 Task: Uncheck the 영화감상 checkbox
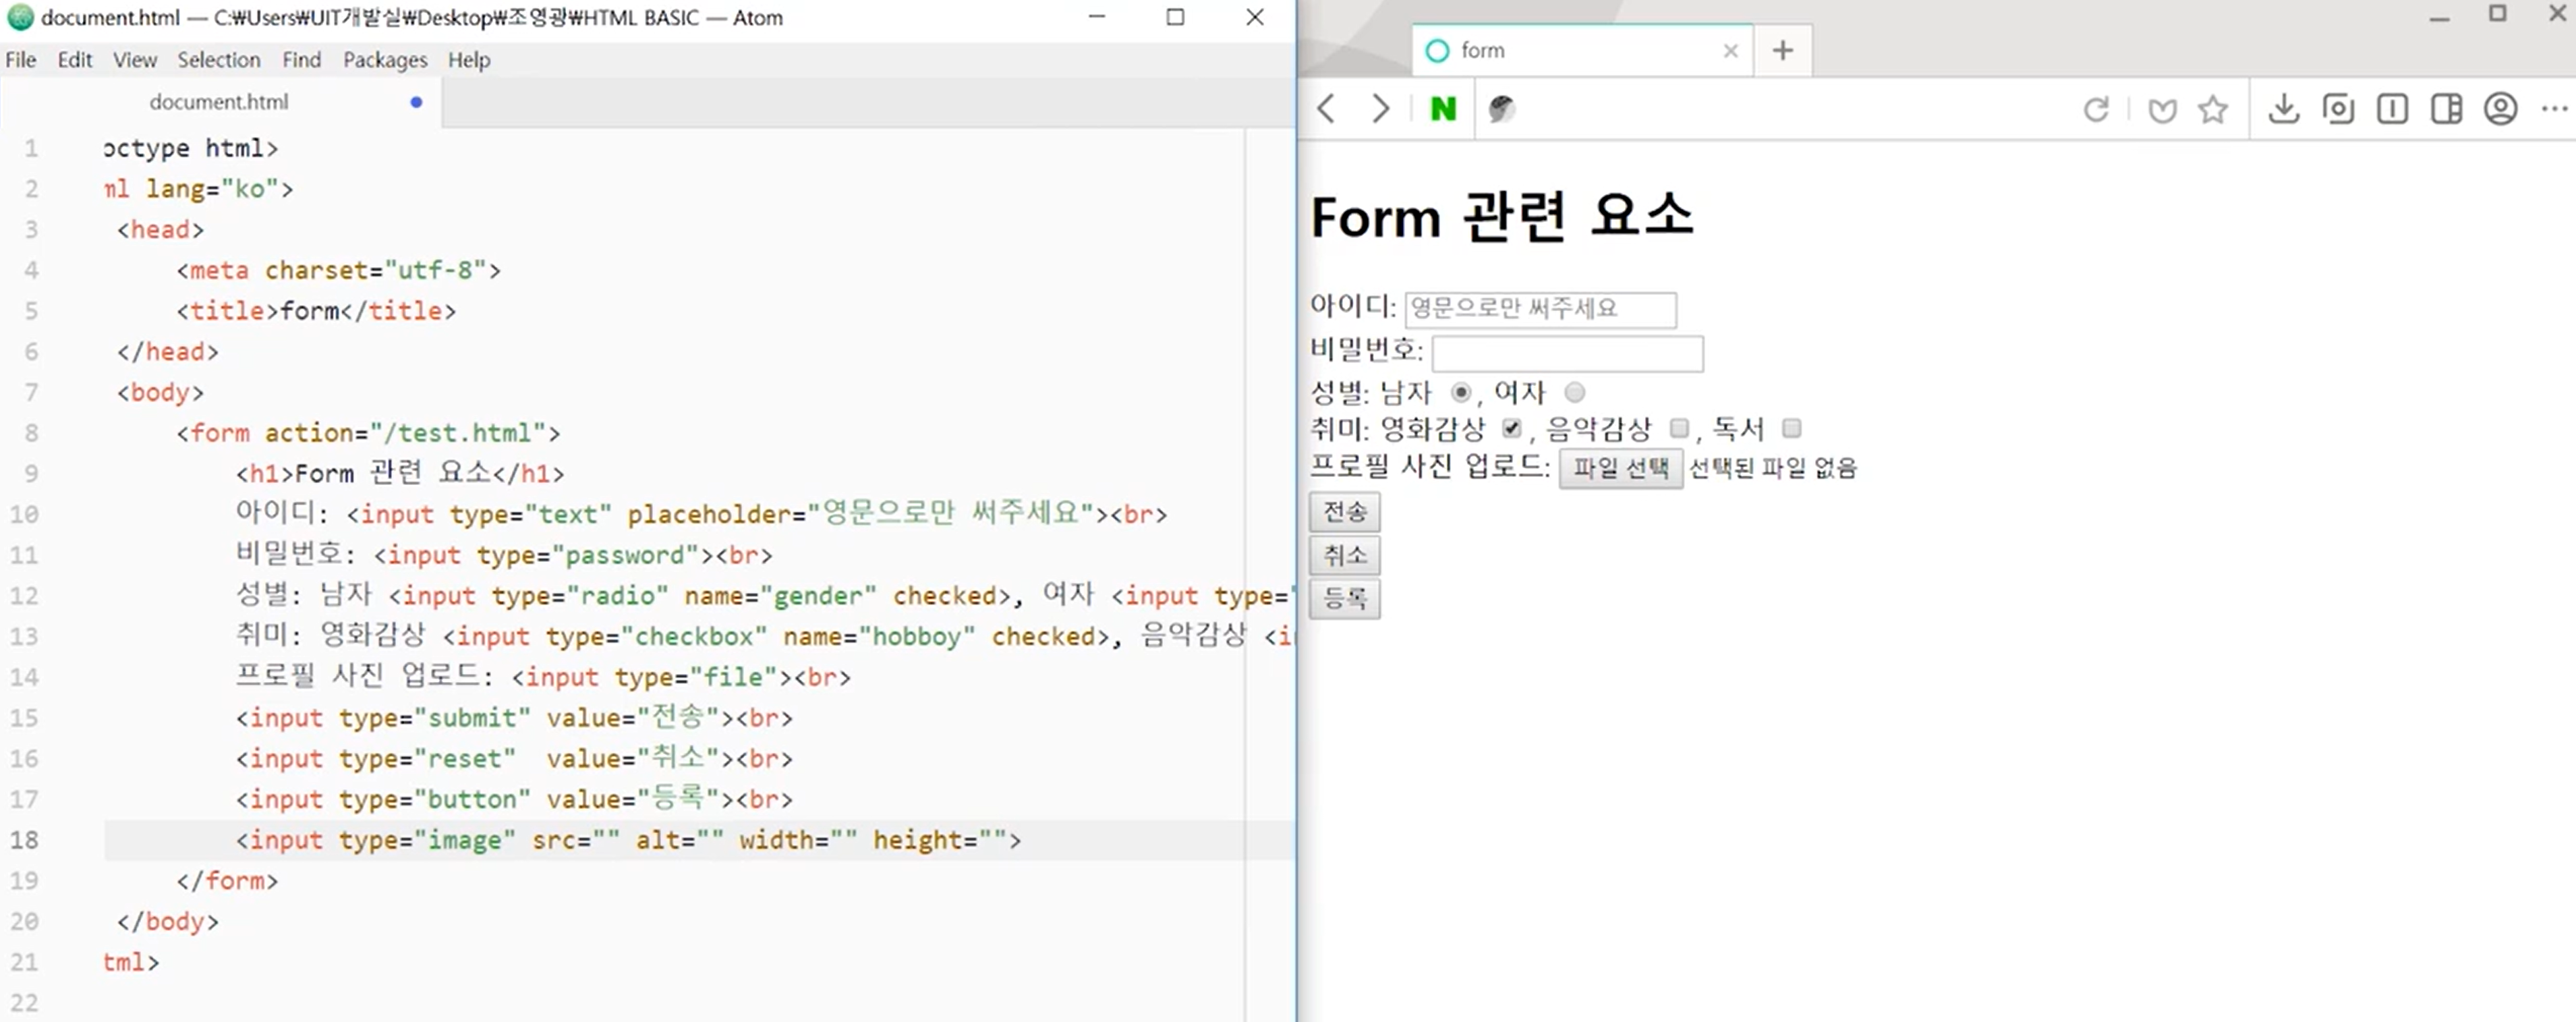(1511, 429)
